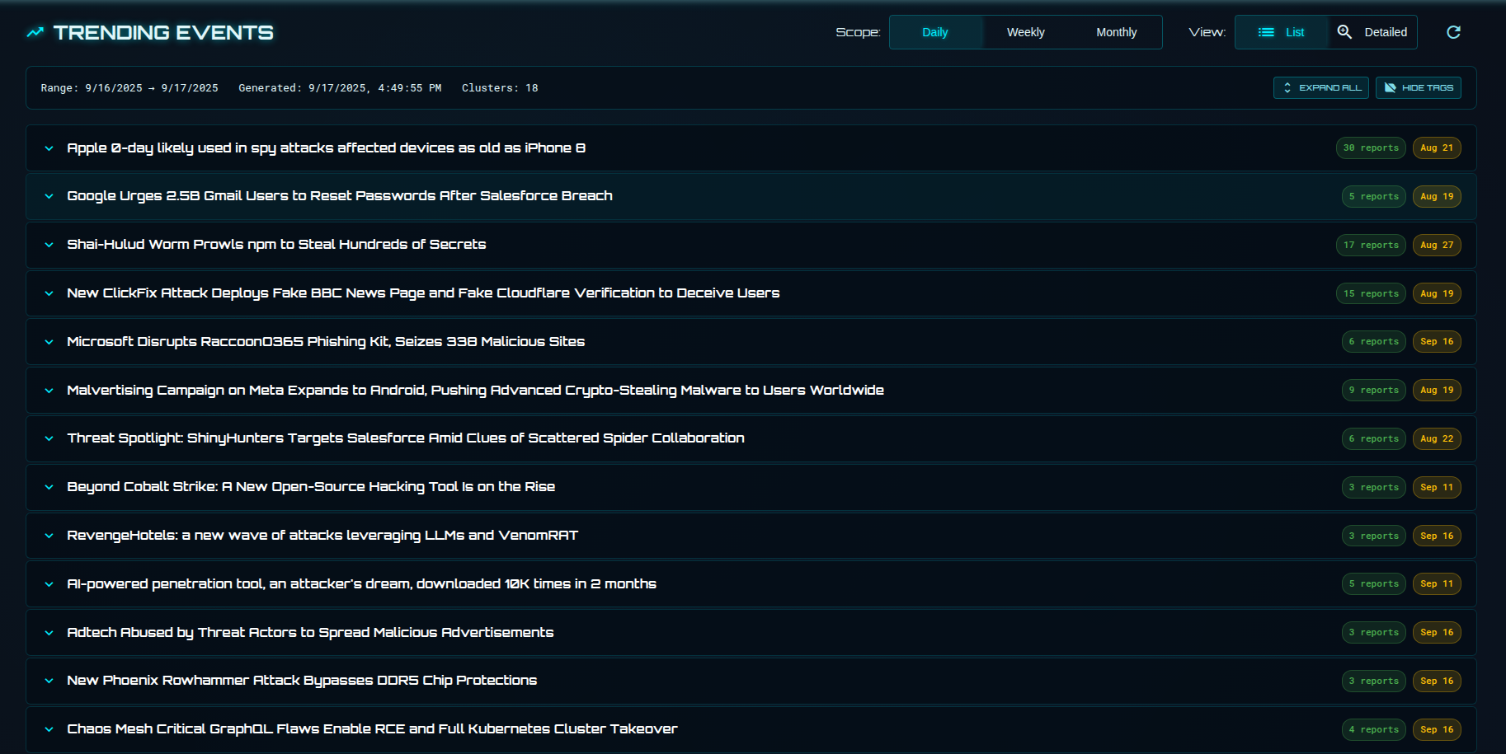The image size is (1506, 754).
Task: Click the refresh icon
Action: tap(1453, 32)
